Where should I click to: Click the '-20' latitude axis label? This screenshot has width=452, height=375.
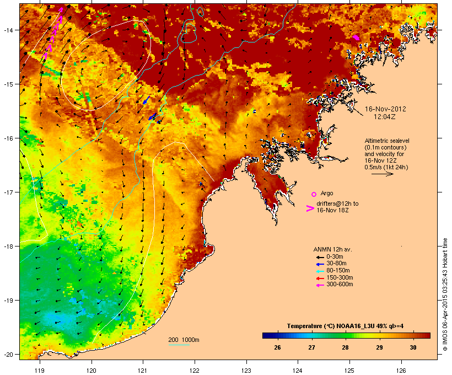pyautogui.click(x=8, y=354)
